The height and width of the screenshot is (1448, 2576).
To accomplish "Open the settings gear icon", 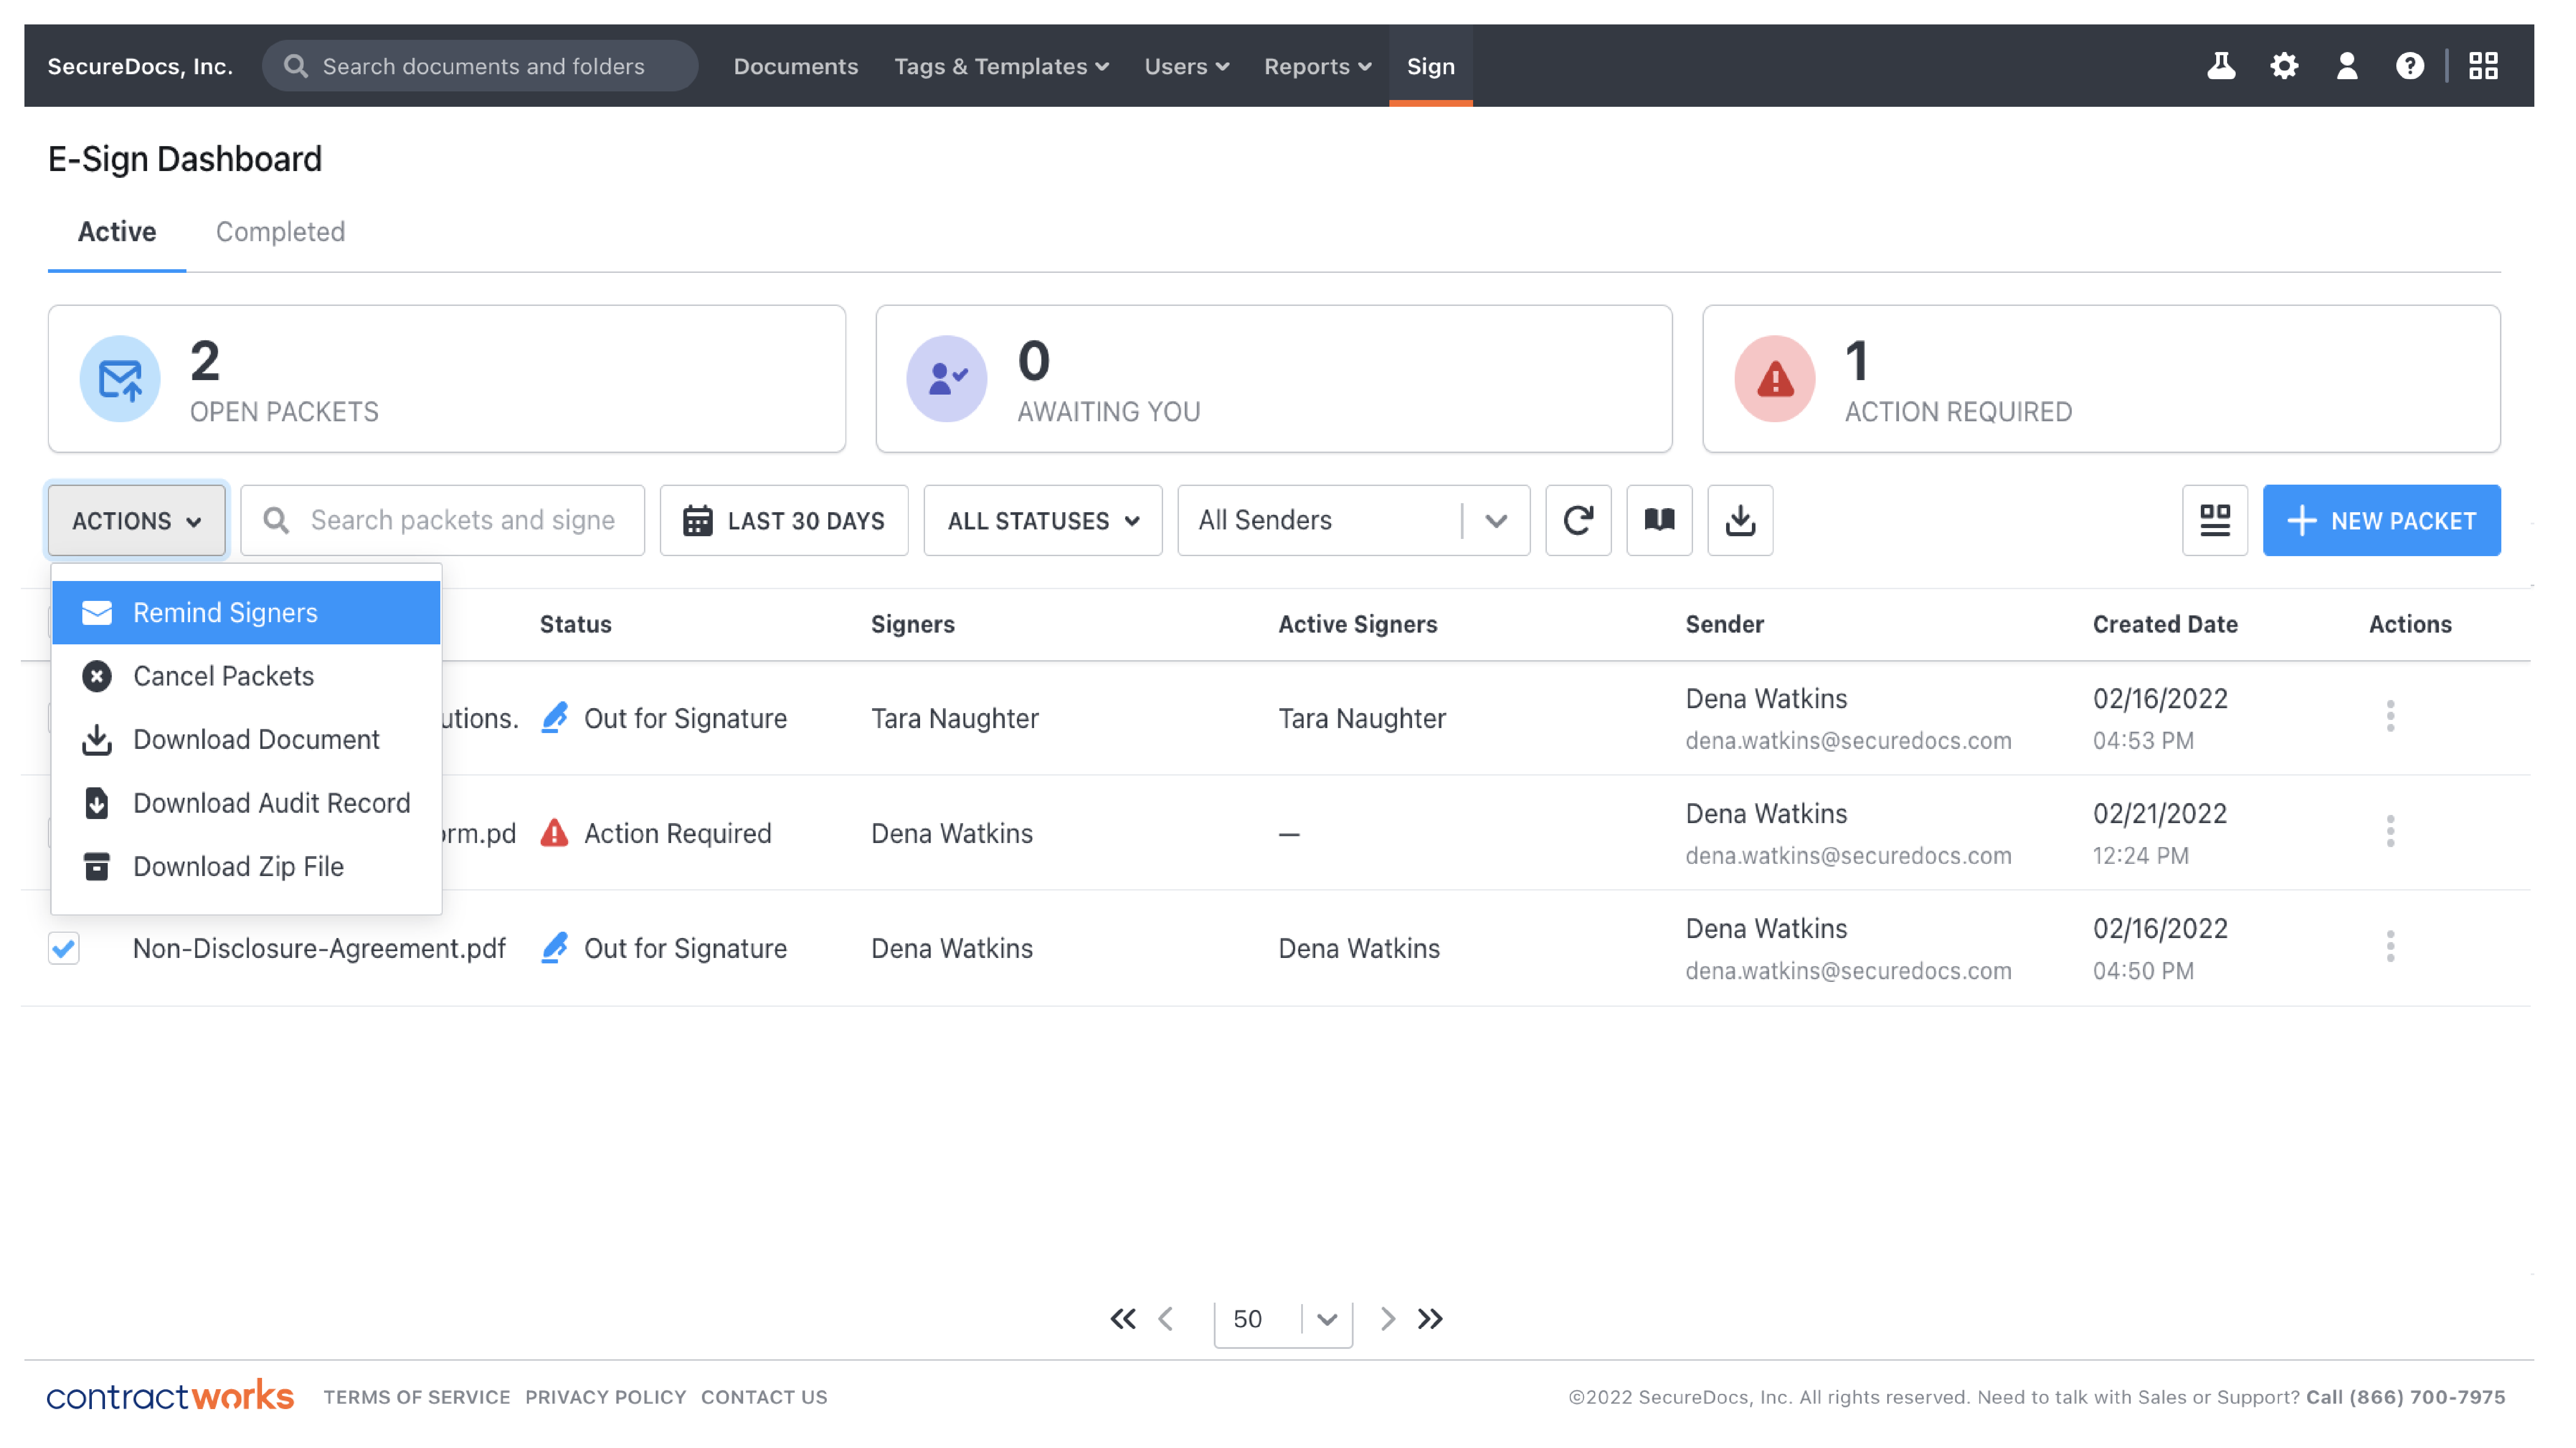I will click(2284, 65).
